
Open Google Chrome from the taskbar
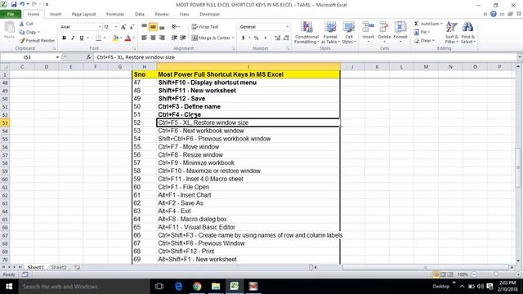point(197,287)
